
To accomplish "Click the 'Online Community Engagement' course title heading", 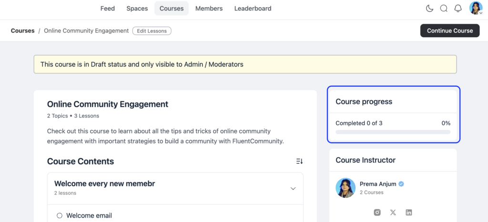I will pyautogui.click(x=108, y=104).
